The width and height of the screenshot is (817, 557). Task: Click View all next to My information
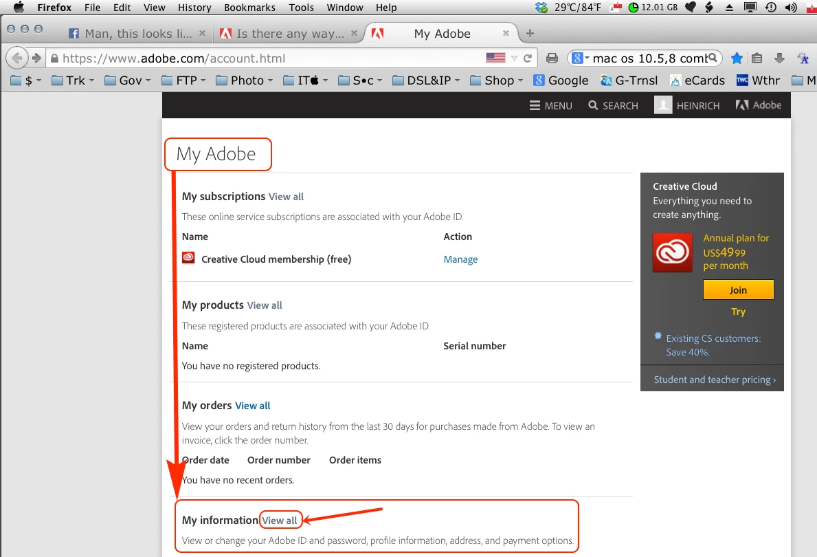pyautogui.click(x=280, y=521)
